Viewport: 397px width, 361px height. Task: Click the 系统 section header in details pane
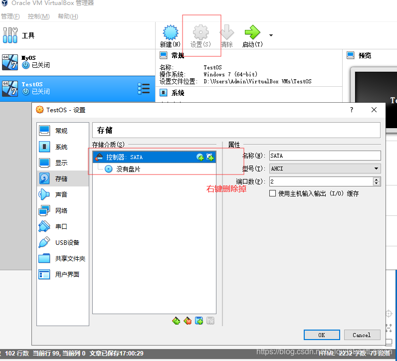(x=178, y=93)
